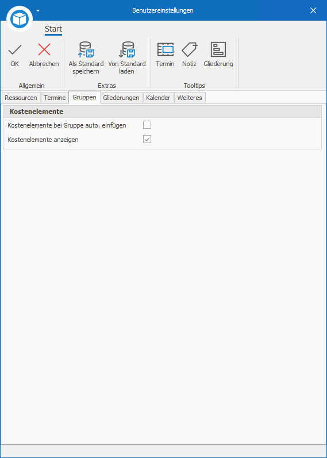Click the blue cube application logo
327x458 pixels.
[x=20, y=19]
